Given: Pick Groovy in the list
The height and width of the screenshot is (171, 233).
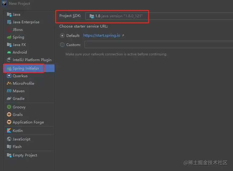Looking at the screenshot, I should 29,107.
